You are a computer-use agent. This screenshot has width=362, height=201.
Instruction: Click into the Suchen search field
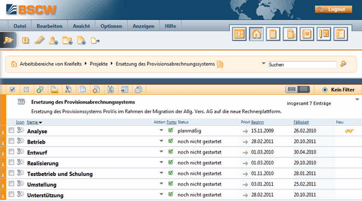click(302, 65)
